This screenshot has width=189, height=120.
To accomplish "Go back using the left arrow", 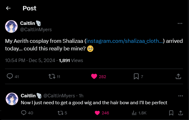I will tap(8, 8).
